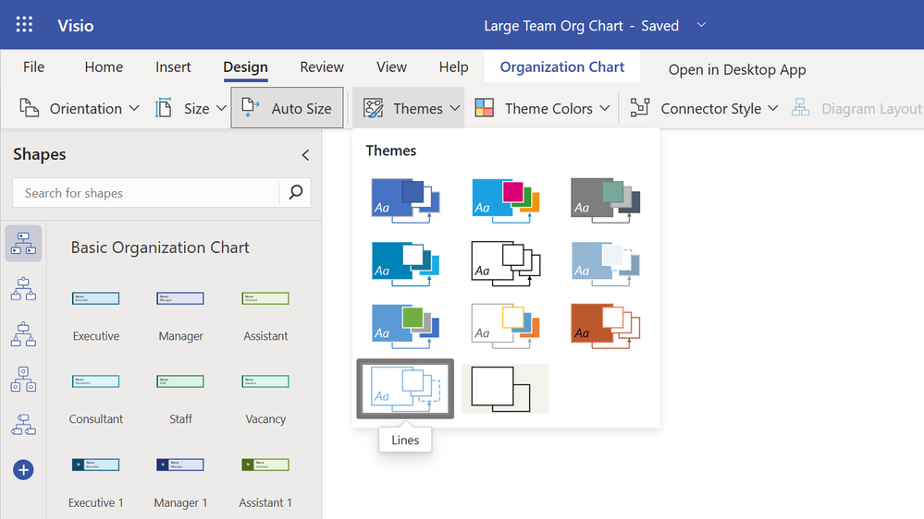This screenshot has height=519, width=924.
Task: Open the document title dropdown chevron
Action: 701,25
